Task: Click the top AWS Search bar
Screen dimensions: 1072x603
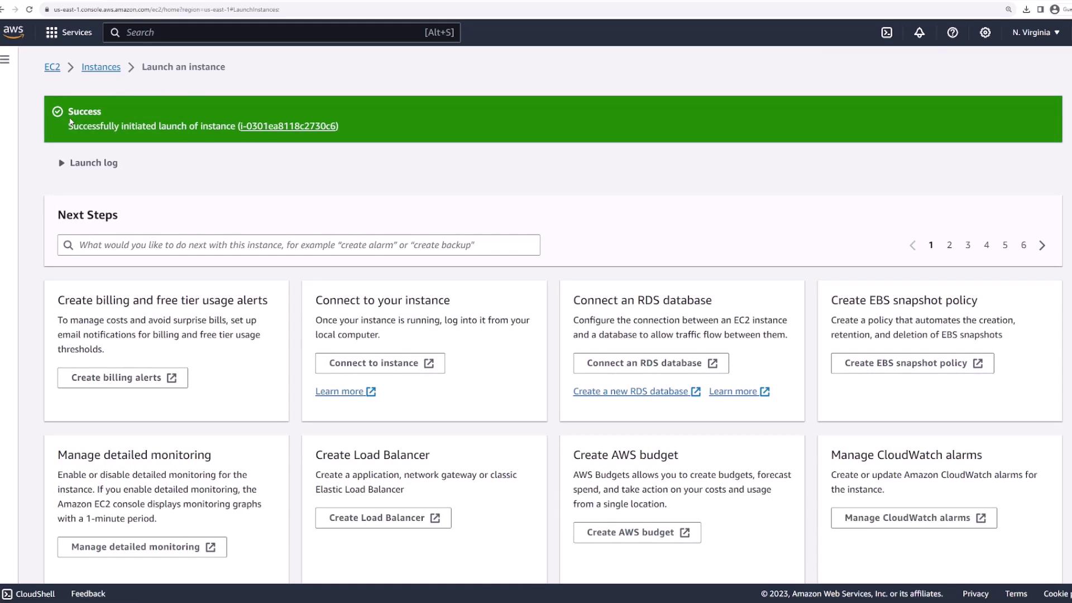Action: 281,32
